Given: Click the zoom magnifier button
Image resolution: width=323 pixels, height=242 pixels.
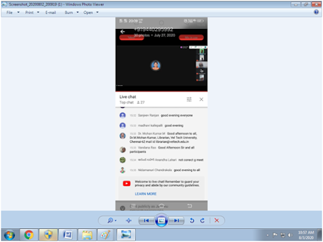Looking at the screenshot, I should click(111, 220).
